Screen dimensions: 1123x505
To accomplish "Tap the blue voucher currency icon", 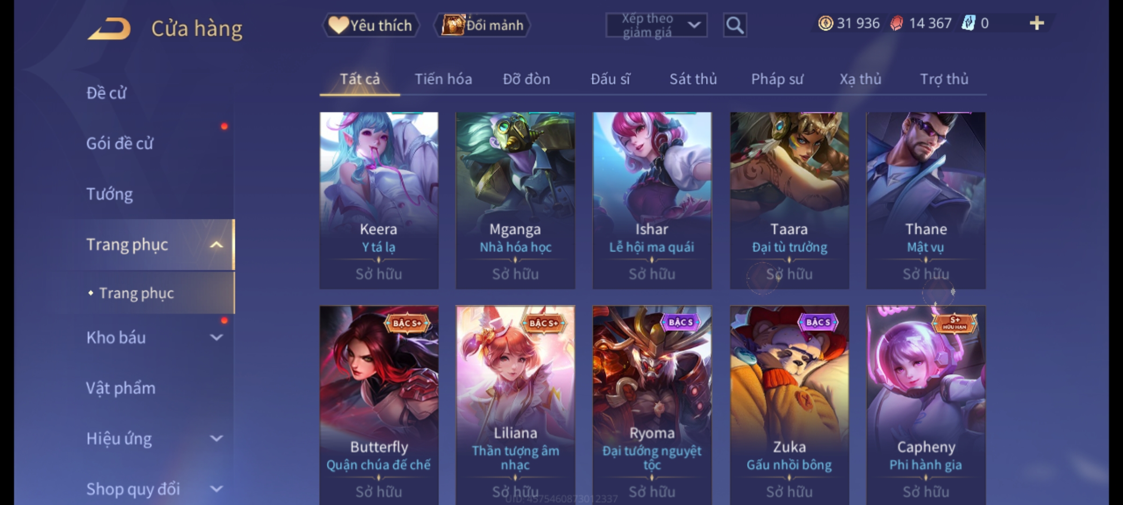I will click(968, 23).
